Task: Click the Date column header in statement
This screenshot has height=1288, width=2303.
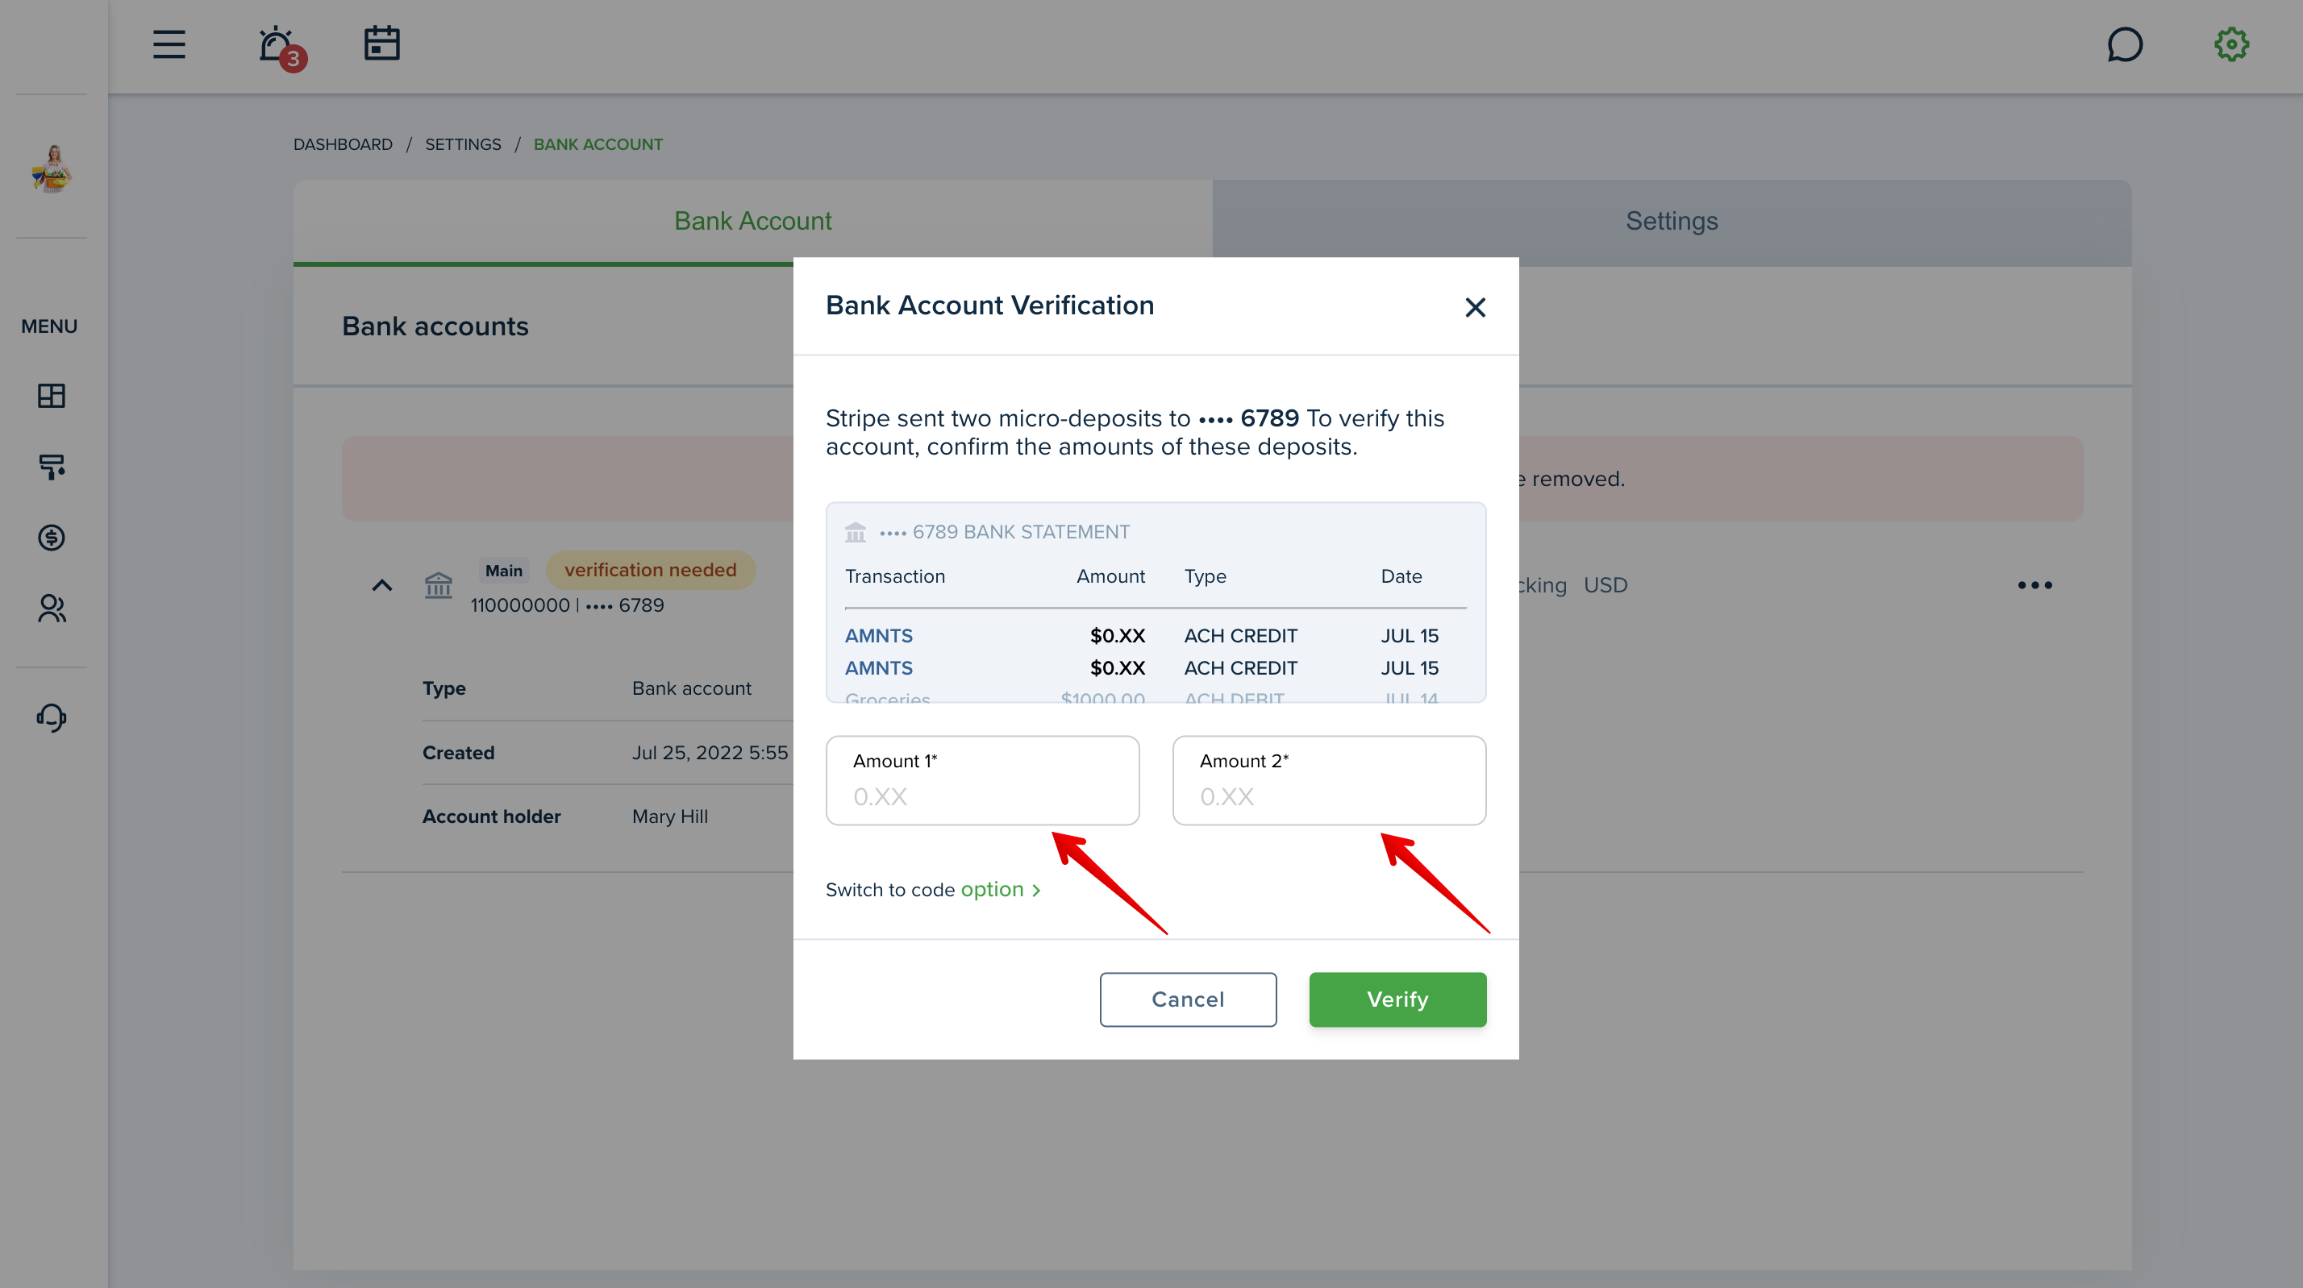Action: [x=1401, y=576]
